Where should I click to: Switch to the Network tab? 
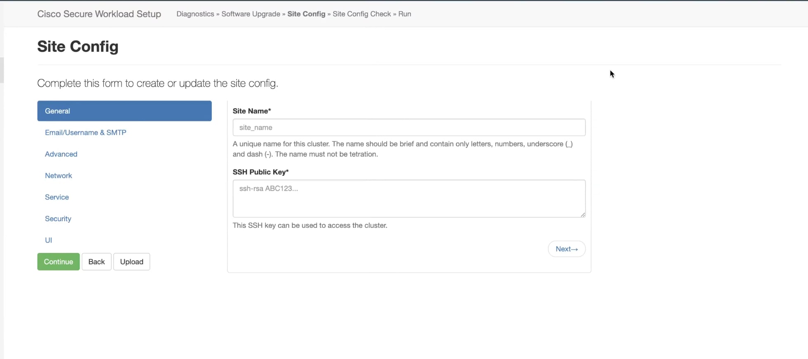coord(59,176)
